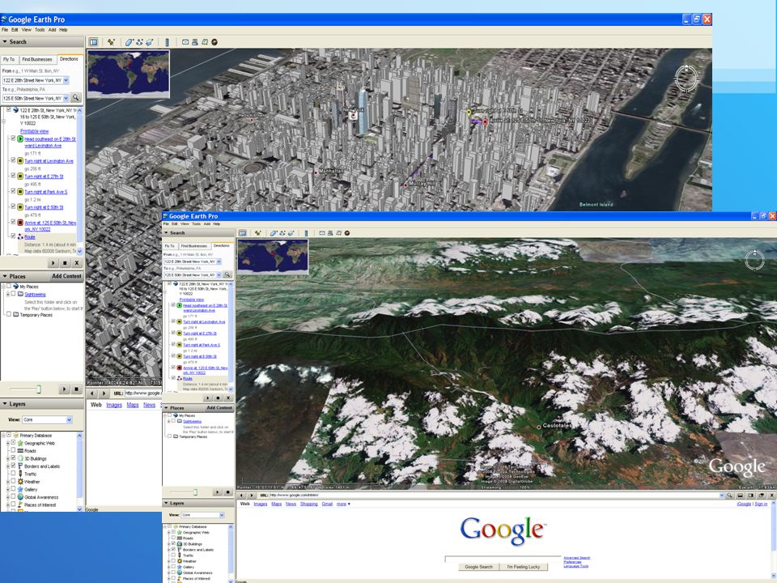Click Add Polygon icon in back window toolbar
Viewport: 777px width, 583px height.
(x=129, y=42)
